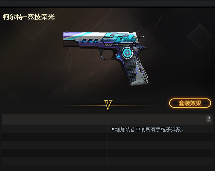Click the cyan CFPL logo on pistol slide

pyautogui.click(x=120, y=38)
